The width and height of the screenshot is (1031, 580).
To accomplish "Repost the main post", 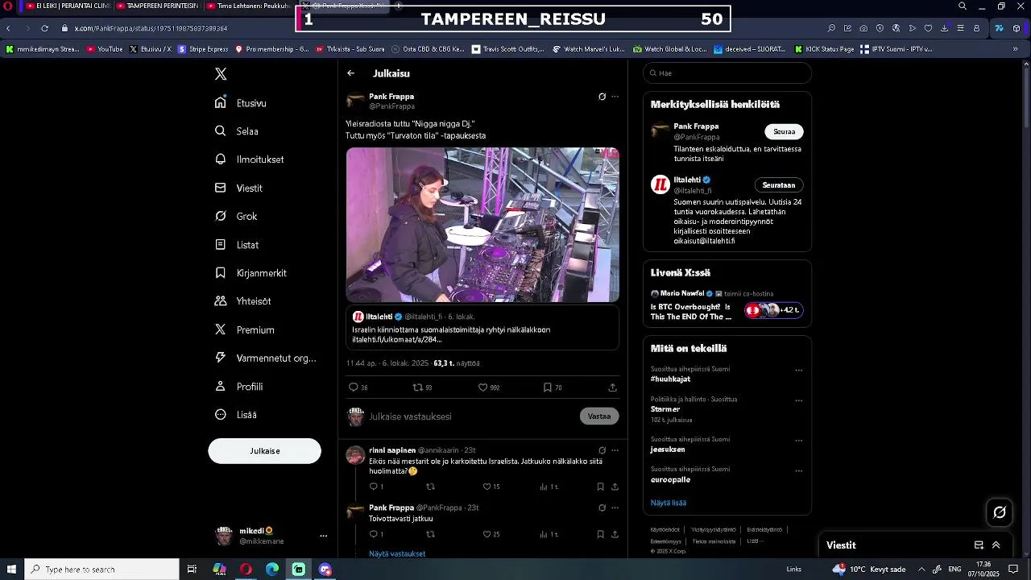I will [x=417, y=387].
